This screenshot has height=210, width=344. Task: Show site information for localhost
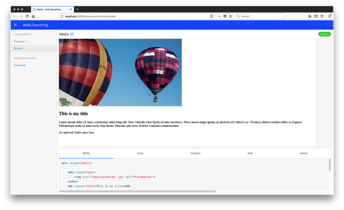[62, 16]
